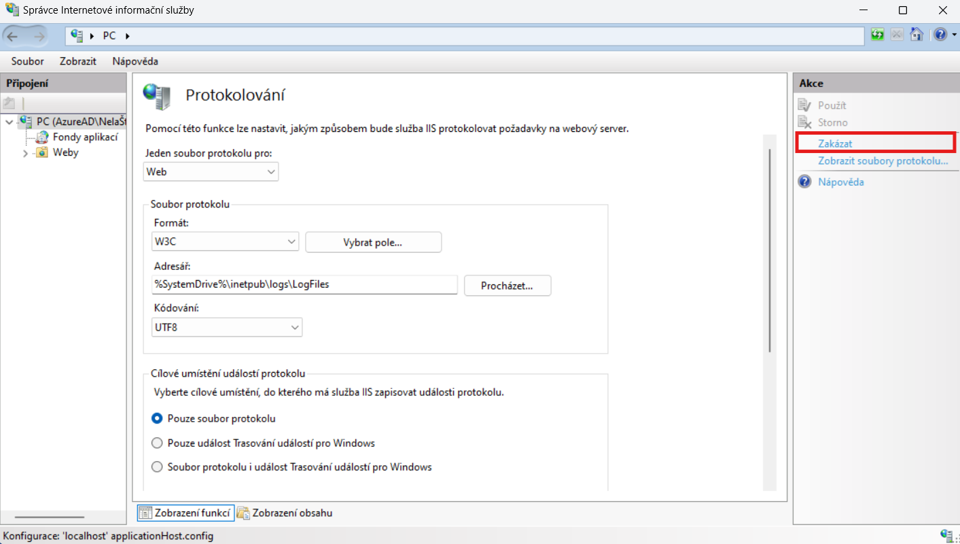Screen dimensions: 960x544
Task: Click the Forward navigation arrow
Action: 39,36
